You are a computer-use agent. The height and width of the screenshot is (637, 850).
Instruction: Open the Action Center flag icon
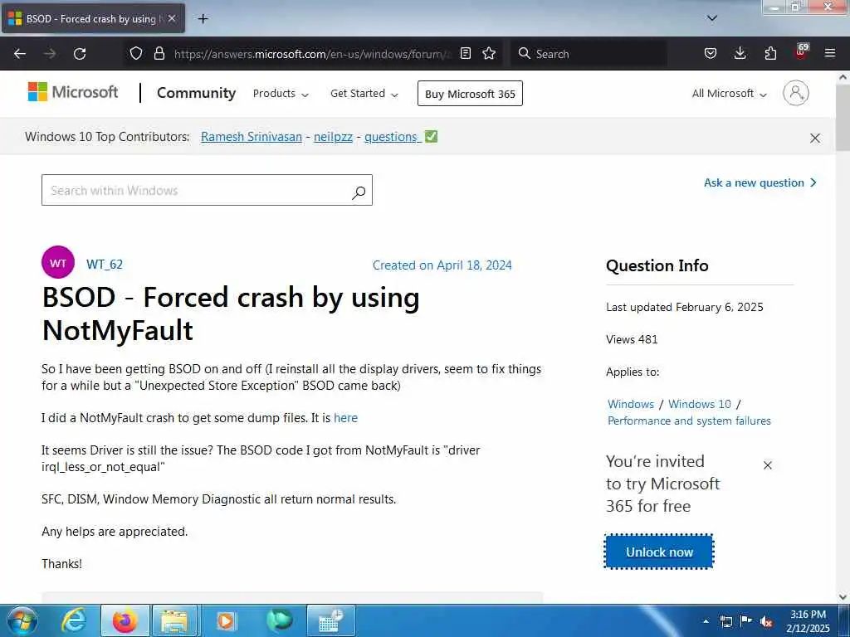(x=746, y=621)
